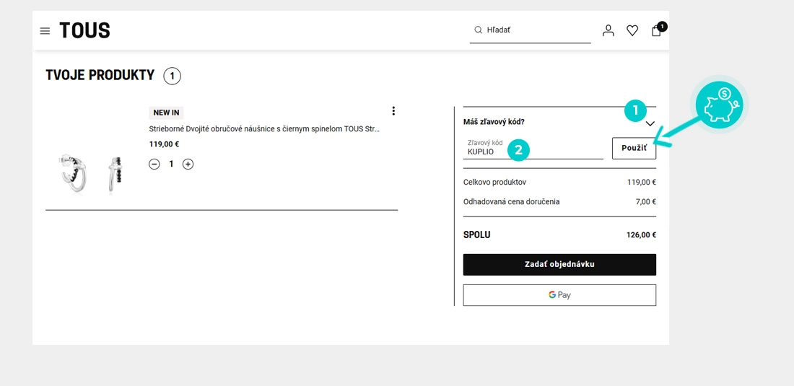Screen dimensions: 794x386
Task: Click the earrings product thumbnail
Action: click(91, 175)
